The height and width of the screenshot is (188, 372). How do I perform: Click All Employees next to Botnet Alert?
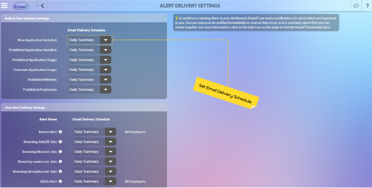point(135,132)
